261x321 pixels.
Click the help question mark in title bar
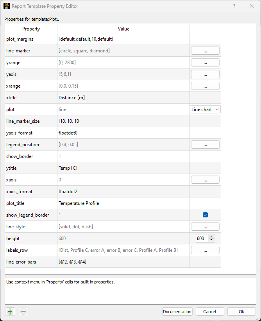point(234,6)
